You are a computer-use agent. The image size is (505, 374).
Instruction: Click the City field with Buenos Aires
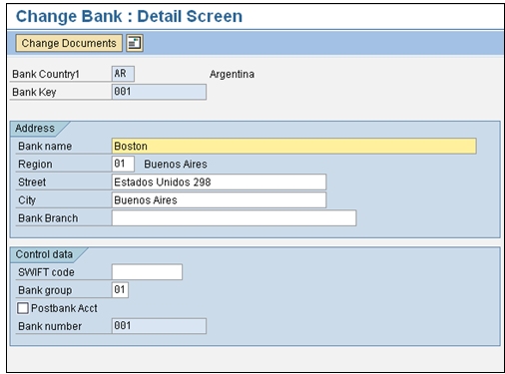tap(219, 199)
